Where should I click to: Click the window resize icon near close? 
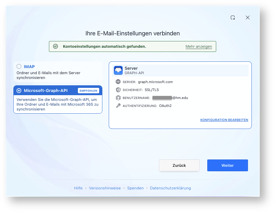point(233,18)
